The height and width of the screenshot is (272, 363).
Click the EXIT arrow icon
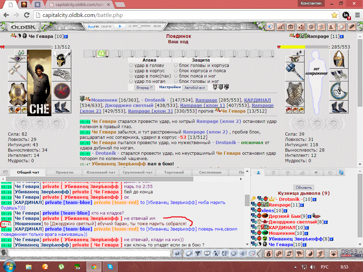tap(333, 254)
